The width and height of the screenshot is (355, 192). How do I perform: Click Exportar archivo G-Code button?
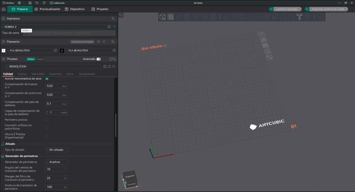coord(328,9)
